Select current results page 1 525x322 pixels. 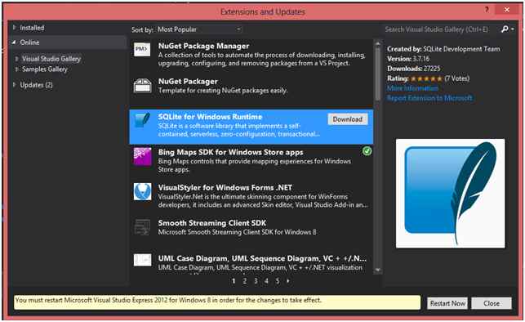pyautogui.click(x=234, y=281)
